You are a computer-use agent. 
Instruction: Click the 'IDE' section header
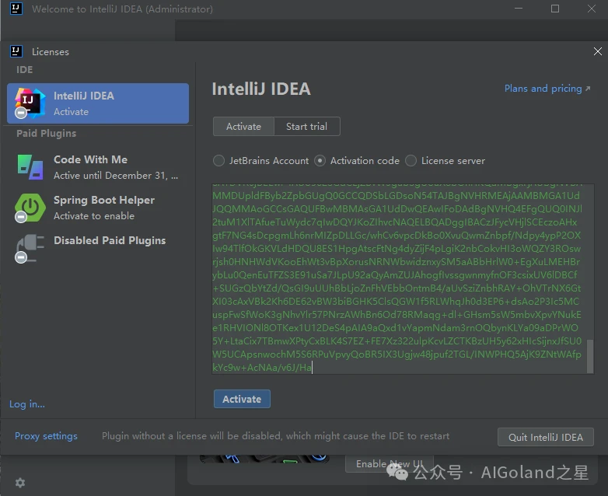[x=24, y=70]
